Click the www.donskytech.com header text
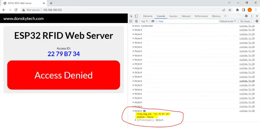 (23, 19)
